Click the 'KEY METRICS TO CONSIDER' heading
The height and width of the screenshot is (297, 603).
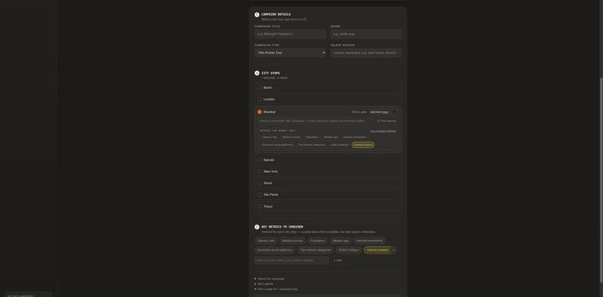[x=282, y=227]
